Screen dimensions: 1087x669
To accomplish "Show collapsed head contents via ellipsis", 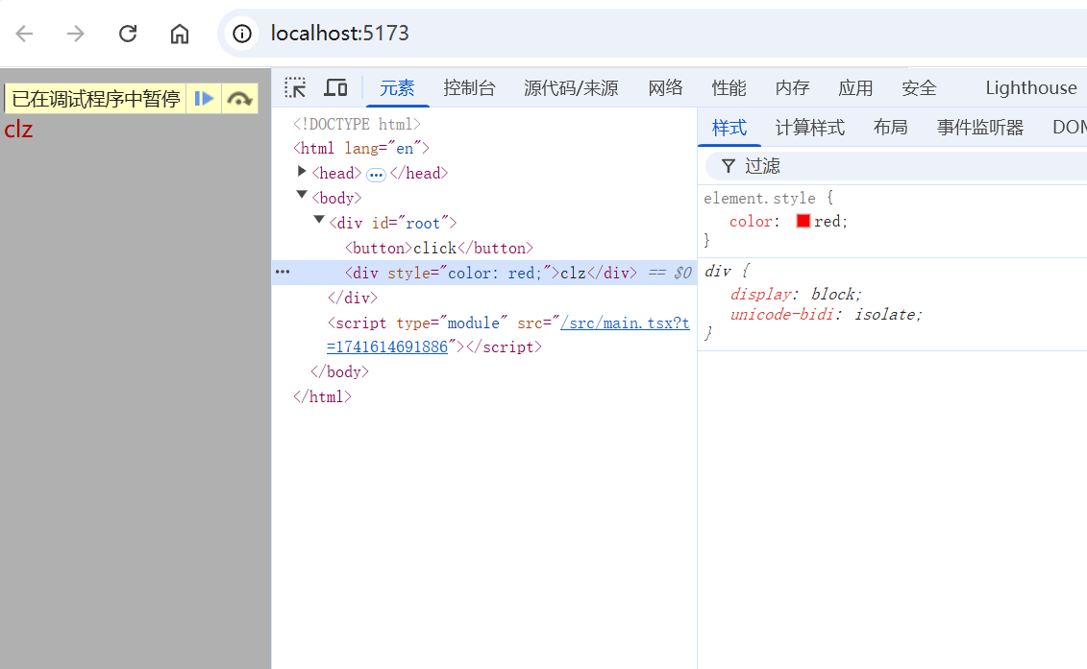I will pos(376,175).
